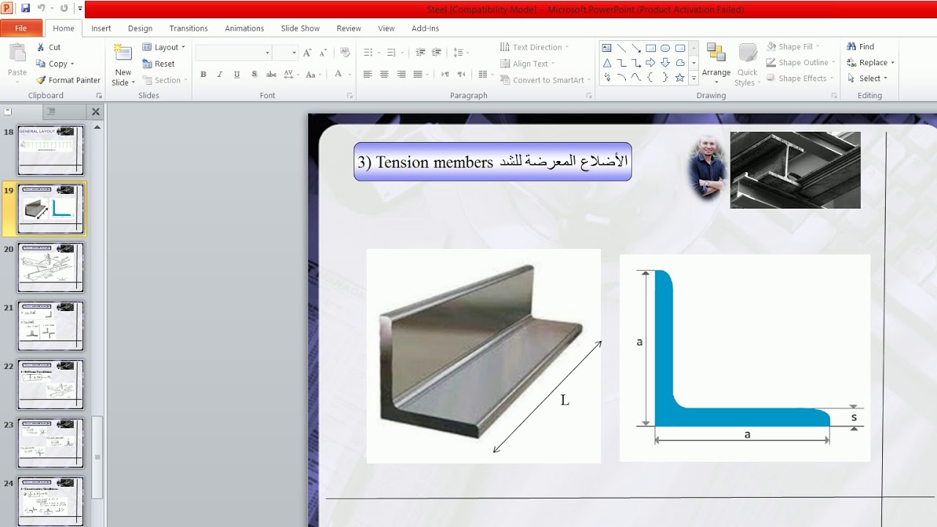This screenshot has height=527, width=937.
Task: Center the text alignment
Action: click(384, 75)
